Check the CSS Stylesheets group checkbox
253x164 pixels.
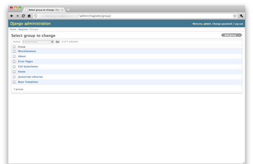click(14, 66)
